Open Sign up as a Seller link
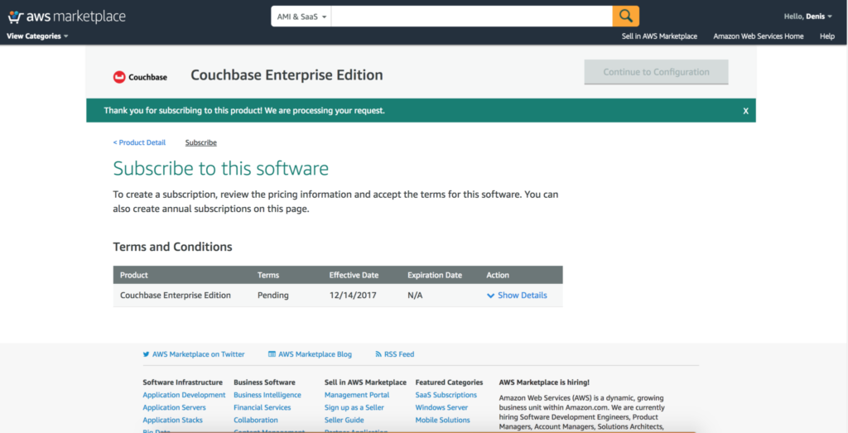 coord(354,407)
